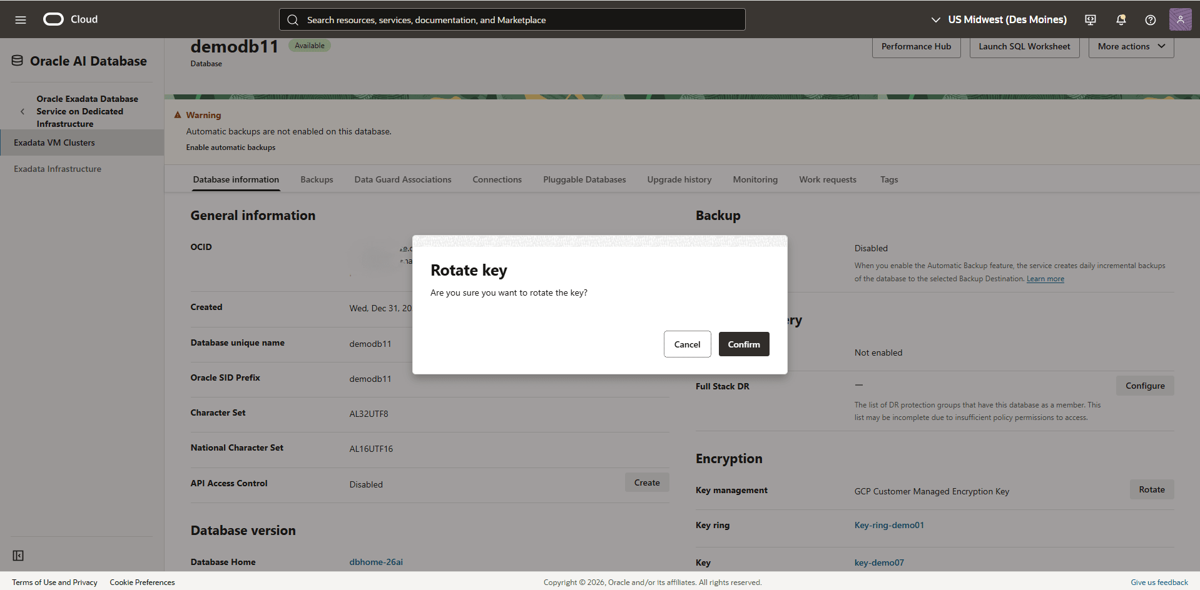Screen dimensions: 1200x590
Task: Select Exadata Infrastructure in the sidebar
Action: (57, 169)
